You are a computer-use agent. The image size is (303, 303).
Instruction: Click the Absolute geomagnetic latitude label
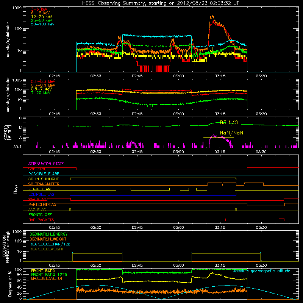(262, 271)
